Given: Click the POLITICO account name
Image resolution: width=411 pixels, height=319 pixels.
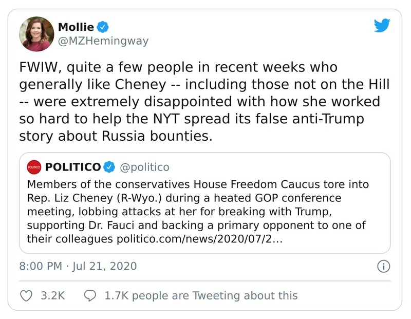Looking at the screenshot, I should pos(73,167).
